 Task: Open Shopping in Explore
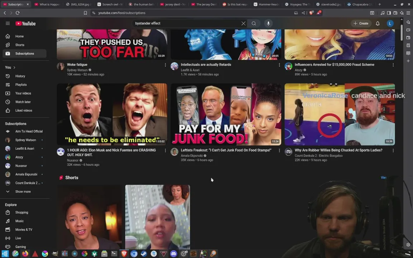click(24, 212)
